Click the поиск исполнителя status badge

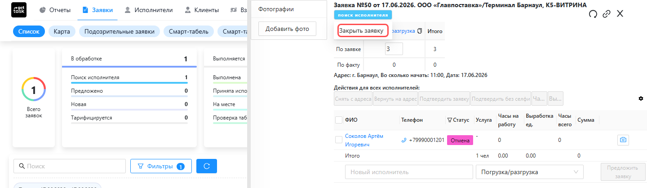tap(363, 15)
